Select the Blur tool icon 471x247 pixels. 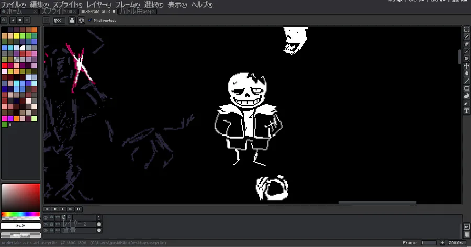coord(466,104)
